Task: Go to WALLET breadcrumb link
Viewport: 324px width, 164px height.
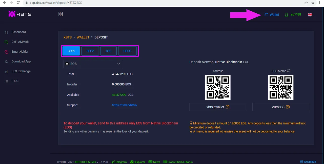Action: point(83,37)
